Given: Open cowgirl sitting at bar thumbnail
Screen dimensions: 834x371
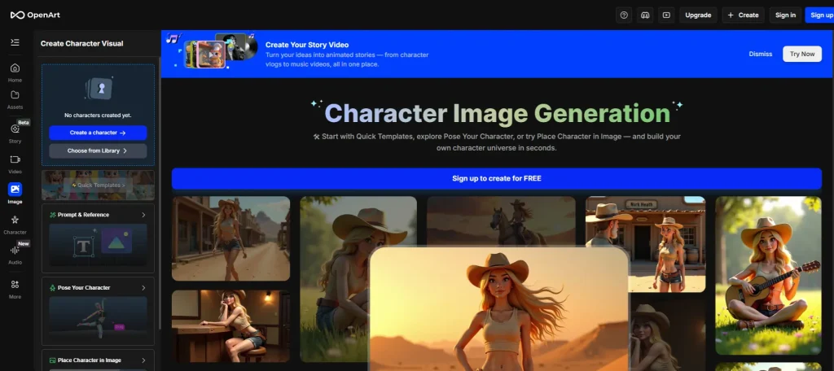Looking at the screenshot, I should pos(230,325).
